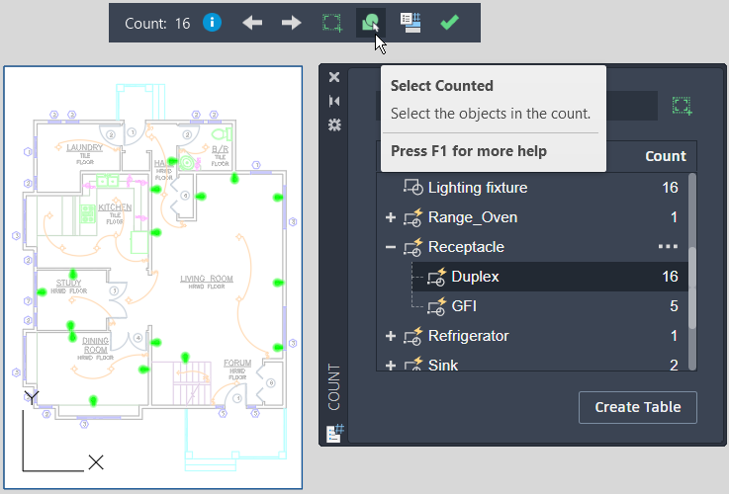Toggle auto-hide on the Count palette
Screen dimensions: 729x494
[334, 101]
